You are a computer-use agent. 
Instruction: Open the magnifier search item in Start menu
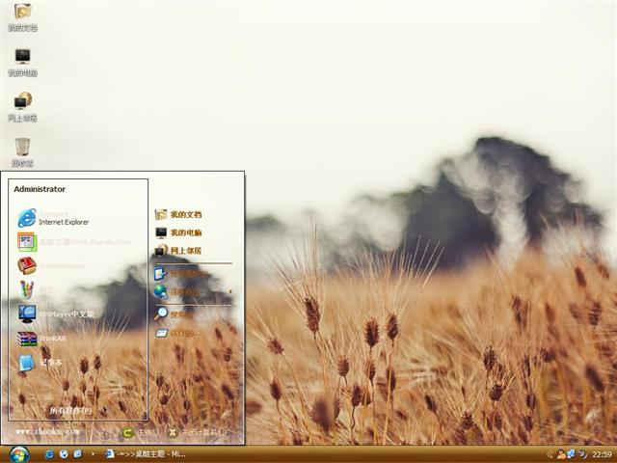coord(174,314)
